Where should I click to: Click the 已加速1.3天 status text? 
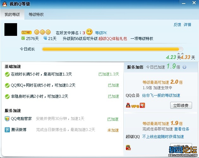click(109, 74)
